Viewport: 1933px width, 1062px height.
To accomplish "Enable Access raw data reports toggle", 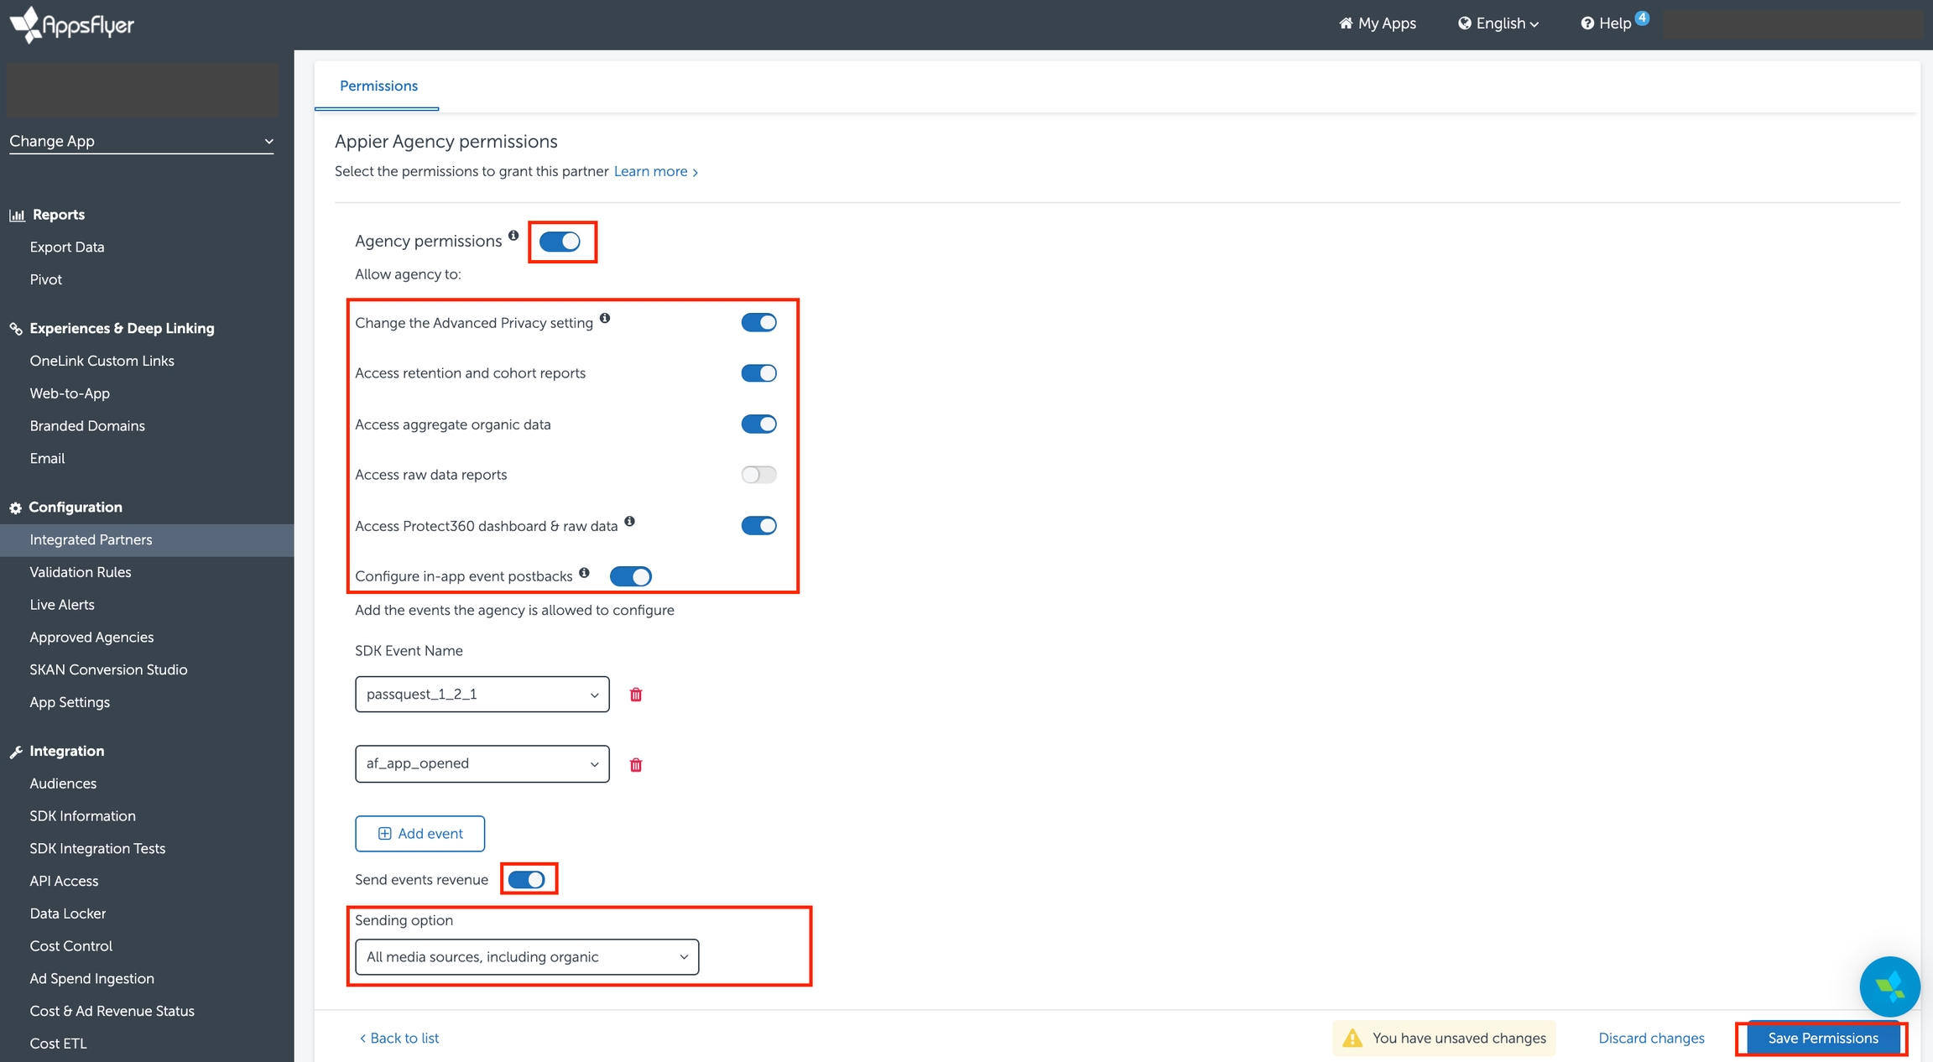I will point(758,475).
